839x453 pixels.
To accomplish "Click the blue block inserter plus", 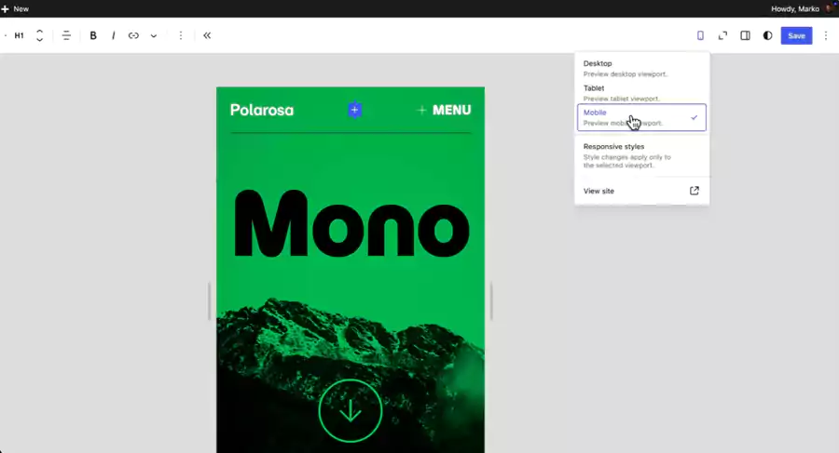I will 354,110.
